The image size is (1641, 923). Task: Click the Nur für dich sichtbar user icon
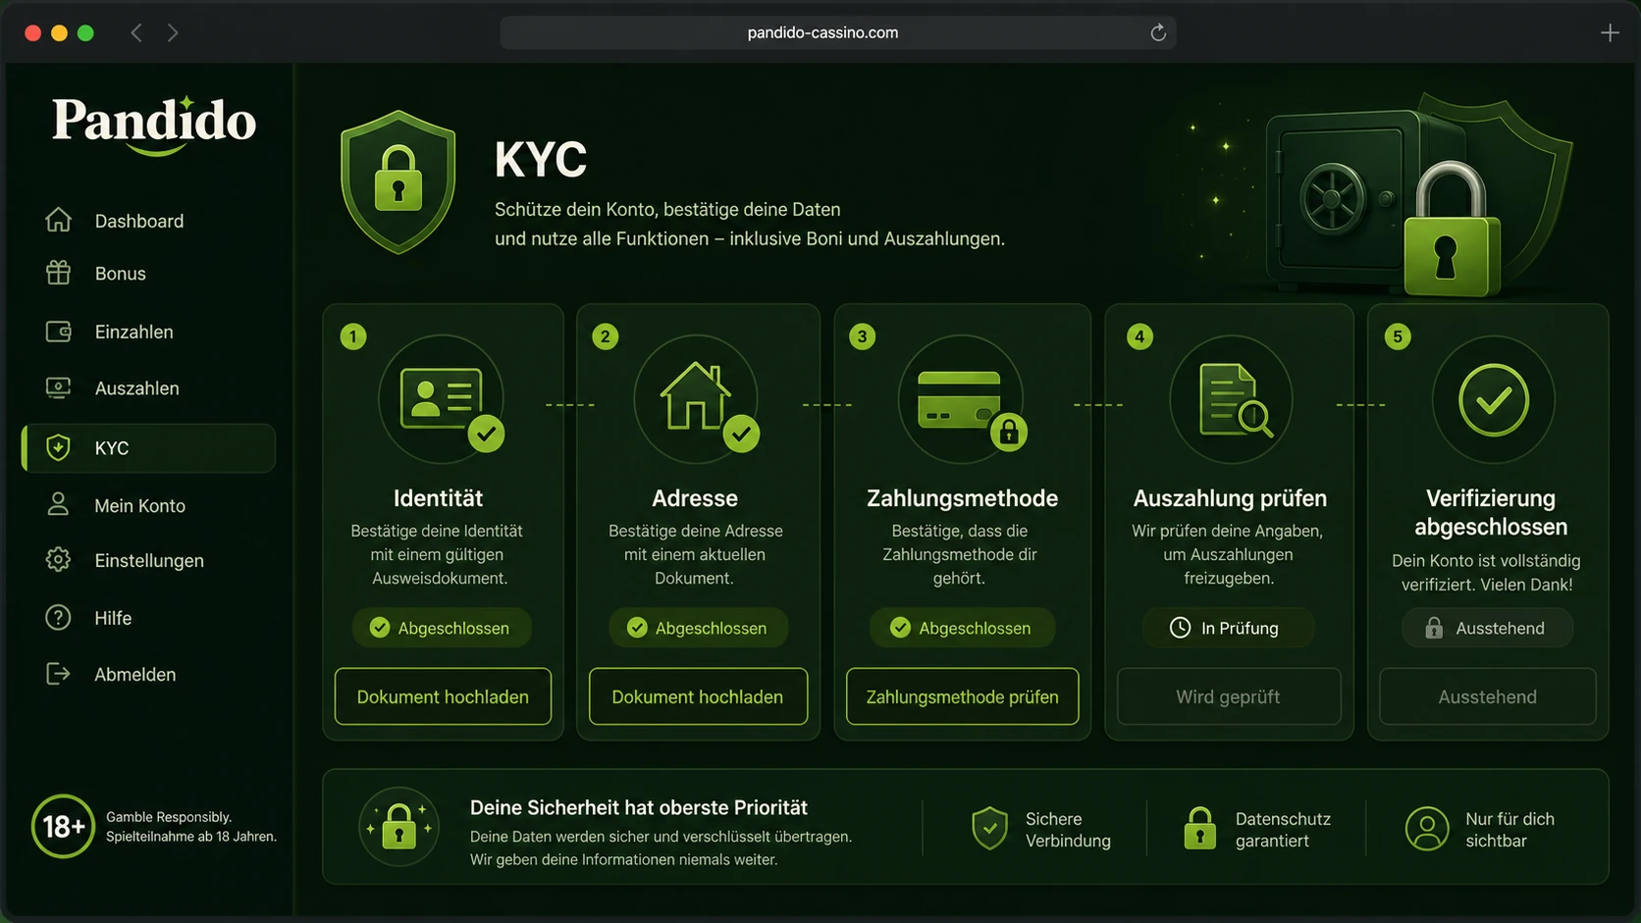(x=1427, y=829)
